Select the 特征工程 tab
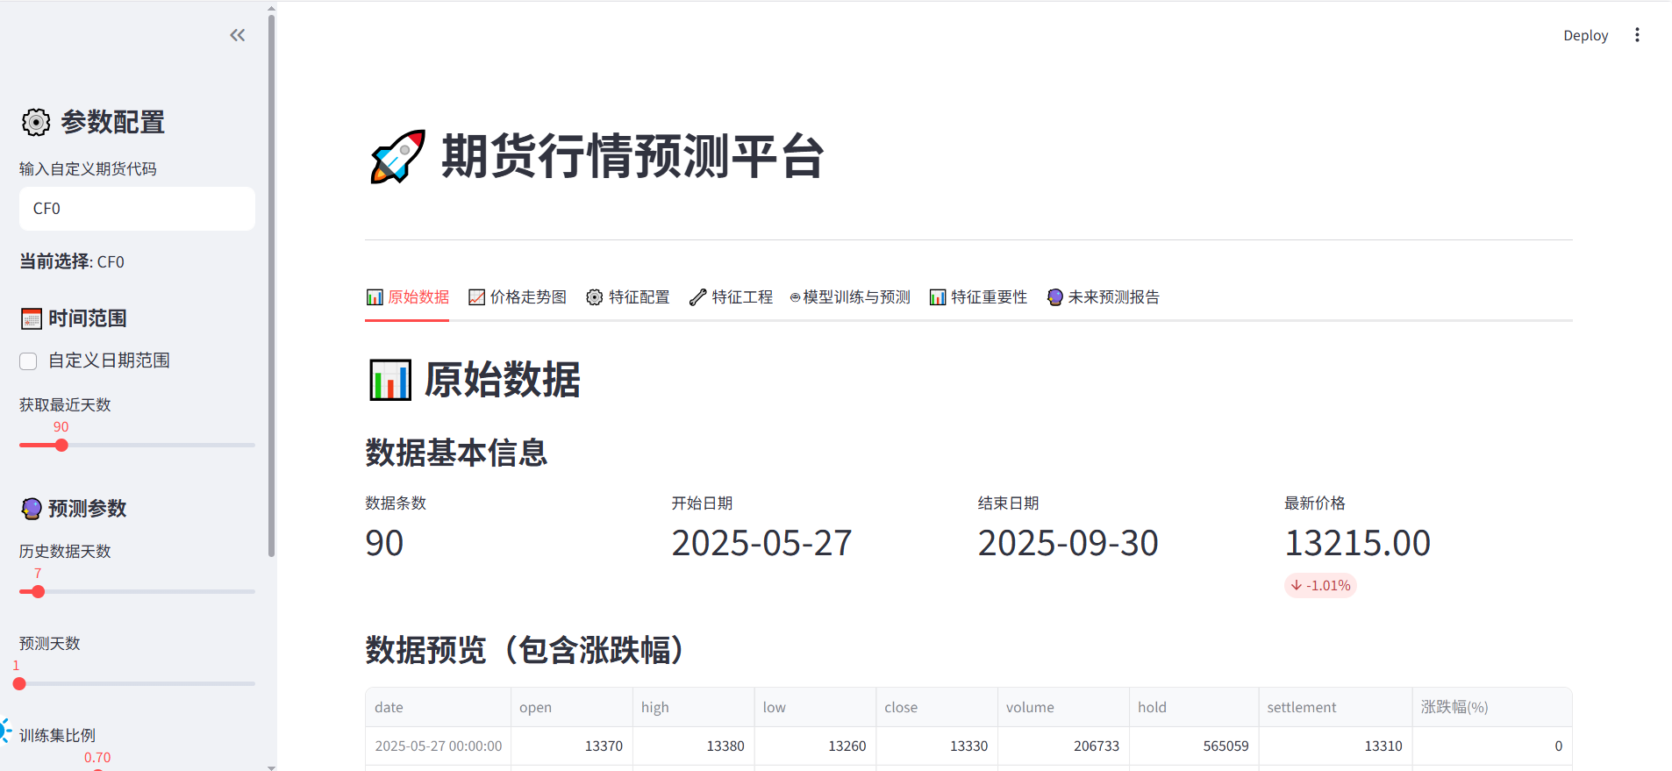 click(x=731, y=297)
